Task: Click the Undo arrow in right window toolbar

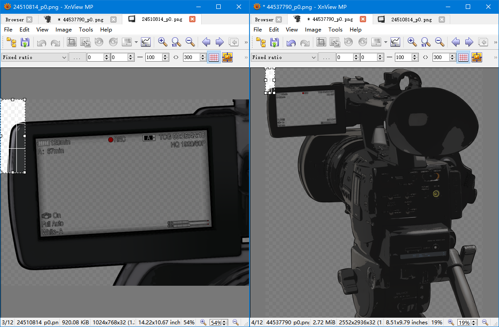Action: pos(291,42)
